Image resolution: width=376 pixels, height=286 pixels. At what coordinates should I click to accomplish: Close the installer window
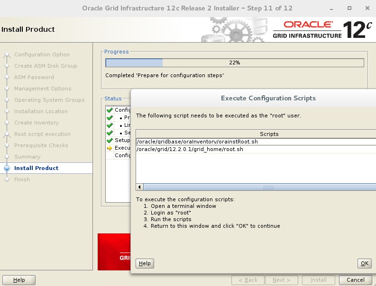coord(367,8)
